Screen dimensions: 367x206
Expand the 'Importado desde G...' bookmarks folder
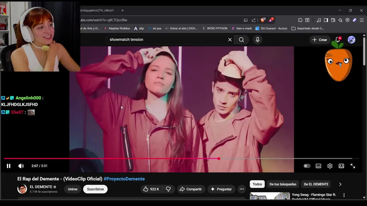coord(308,28)
